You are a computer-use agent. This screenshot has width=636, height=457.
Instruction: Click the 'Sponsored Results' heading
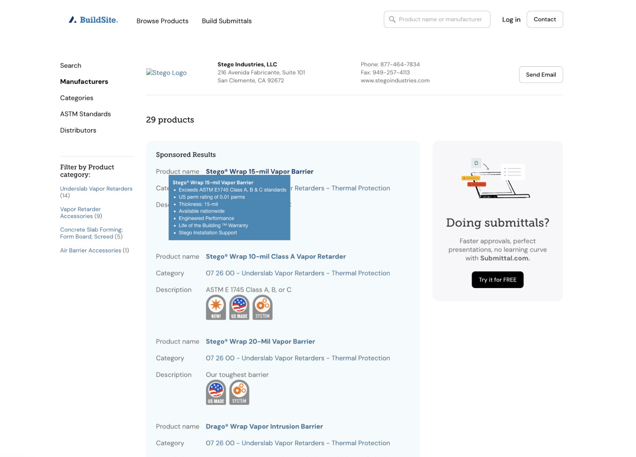[186, 155]
